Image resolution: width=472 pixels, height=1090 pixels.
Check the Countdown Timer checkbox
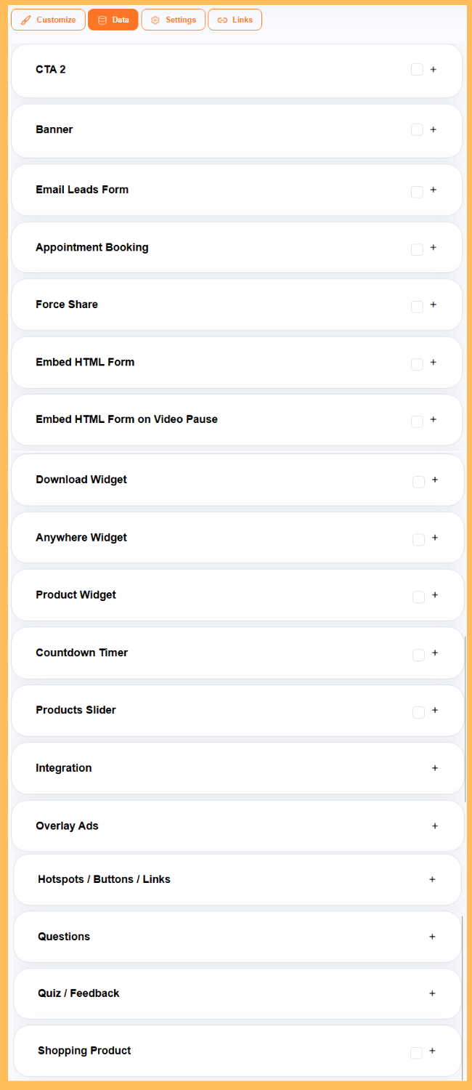click(418, 655)
